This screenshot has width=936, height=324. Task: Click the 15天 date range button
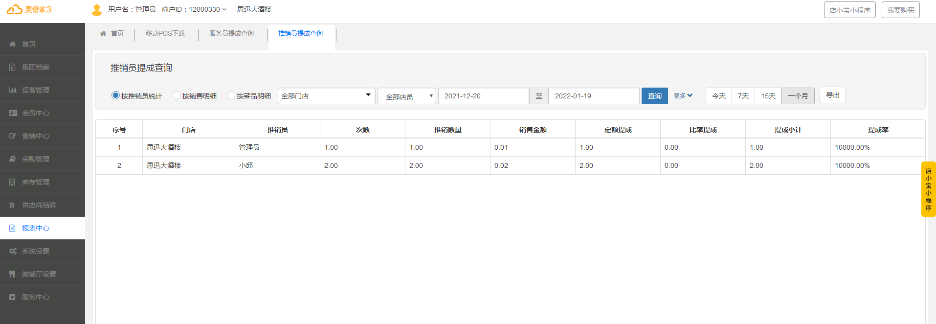pos(768,96)
